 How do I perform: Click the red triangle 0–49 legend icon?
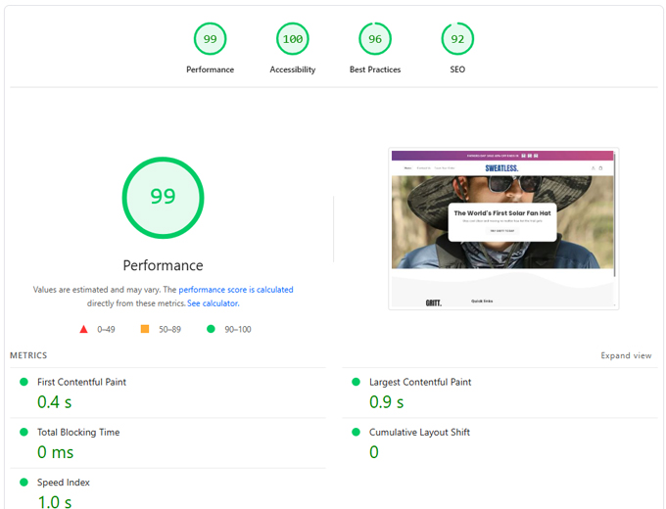(84, 330)
